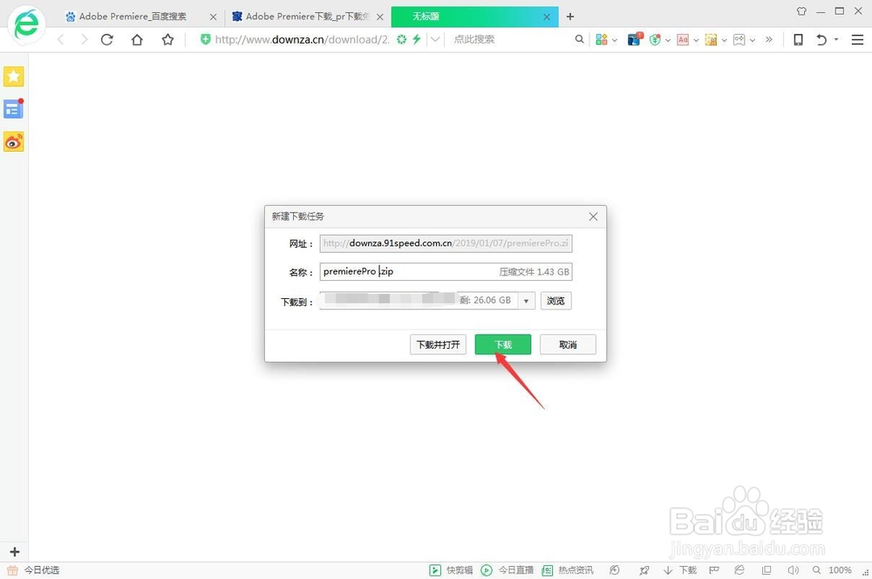The width and height of the screenshot is (872, 579).
Task: Click the yellow screenshot tool icon
Action: tap(711, 39)
